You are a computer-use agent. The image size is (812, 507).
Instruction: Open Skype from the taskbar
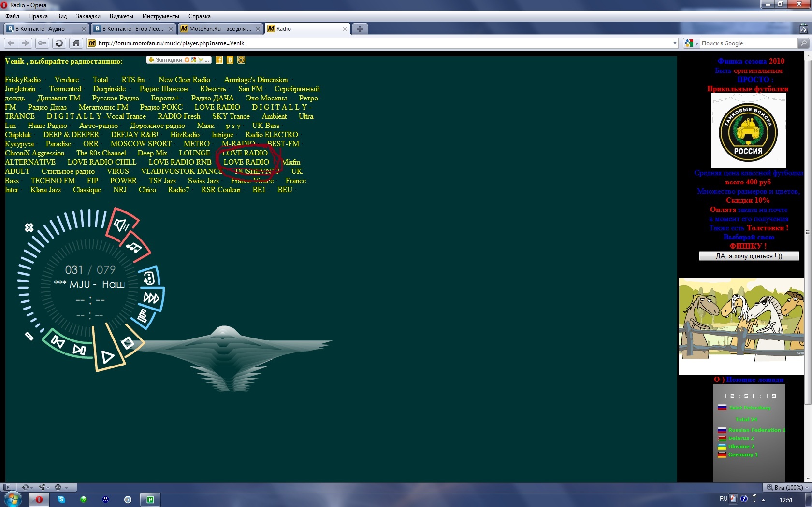tap(61, 499)
